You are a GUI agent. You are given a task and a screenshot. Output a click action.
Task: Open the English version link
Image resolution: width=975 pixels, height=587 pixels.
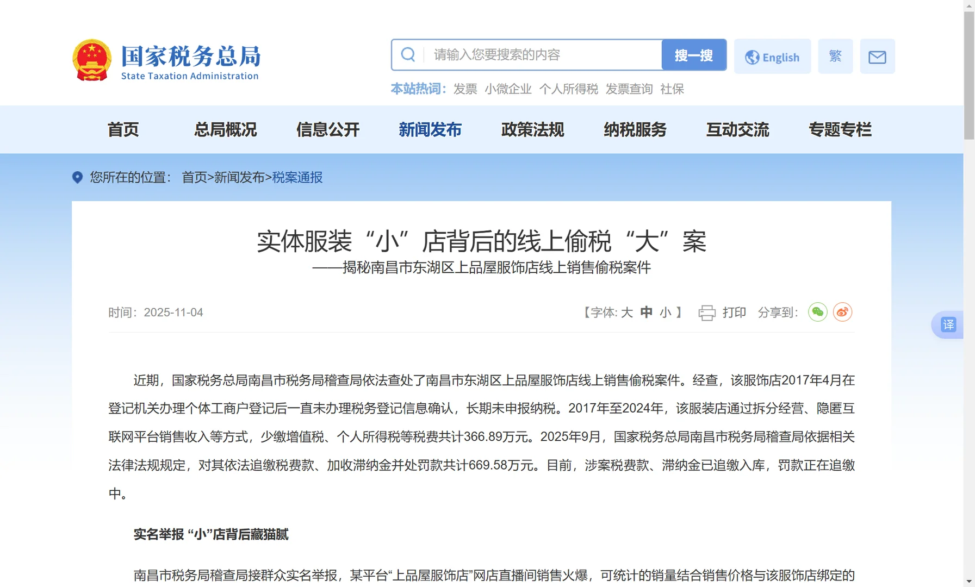[780, 57]
